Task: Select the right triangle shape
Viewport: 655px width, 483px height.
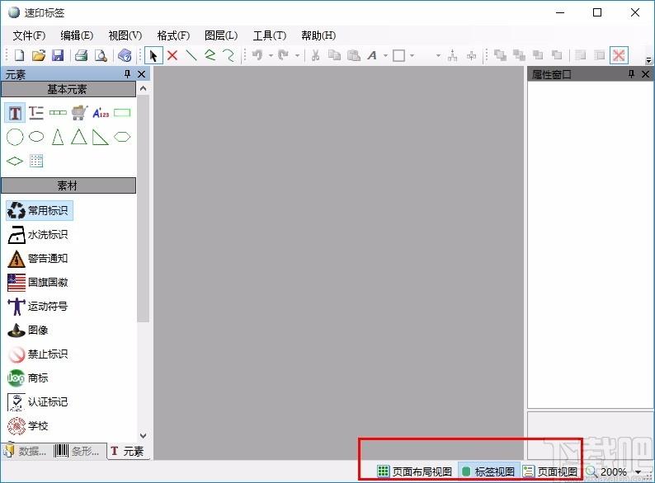Action: (101, 137)
